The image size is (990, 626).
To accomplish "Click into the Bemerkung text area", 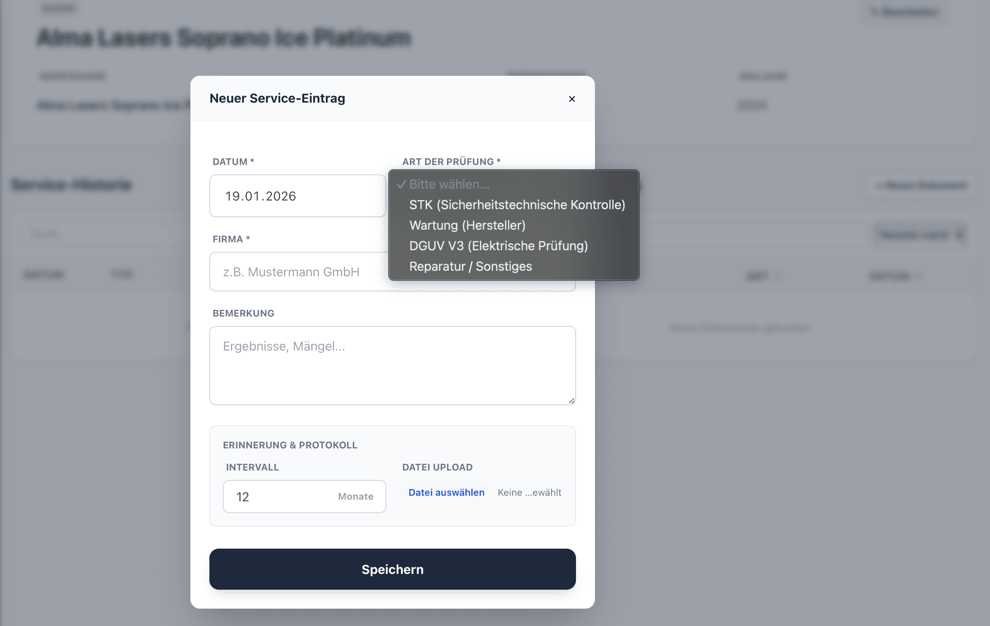I will [392, 365].
